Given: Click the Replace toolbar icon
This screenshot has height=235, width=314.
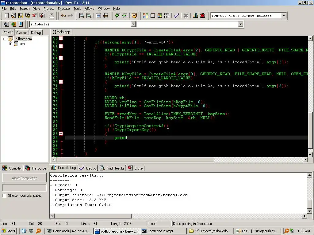Looking at the screenshot, I should click(x=89, y=16).
